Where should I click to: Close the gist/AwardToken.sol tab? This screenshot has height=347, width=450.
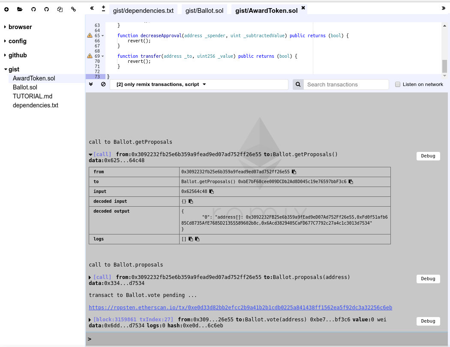(x=303, y=8)
